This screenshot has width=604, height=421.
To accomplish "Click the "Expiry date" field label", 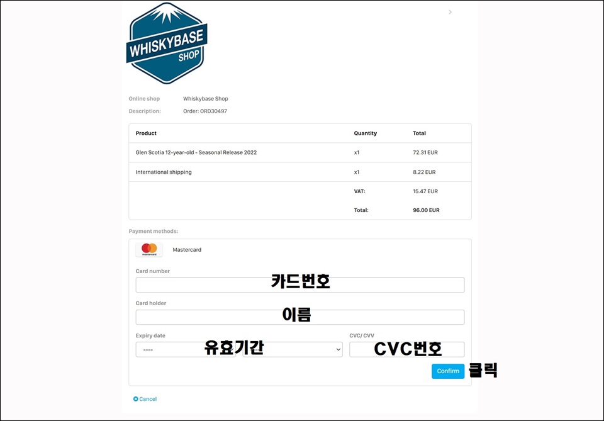I will 150,335.
